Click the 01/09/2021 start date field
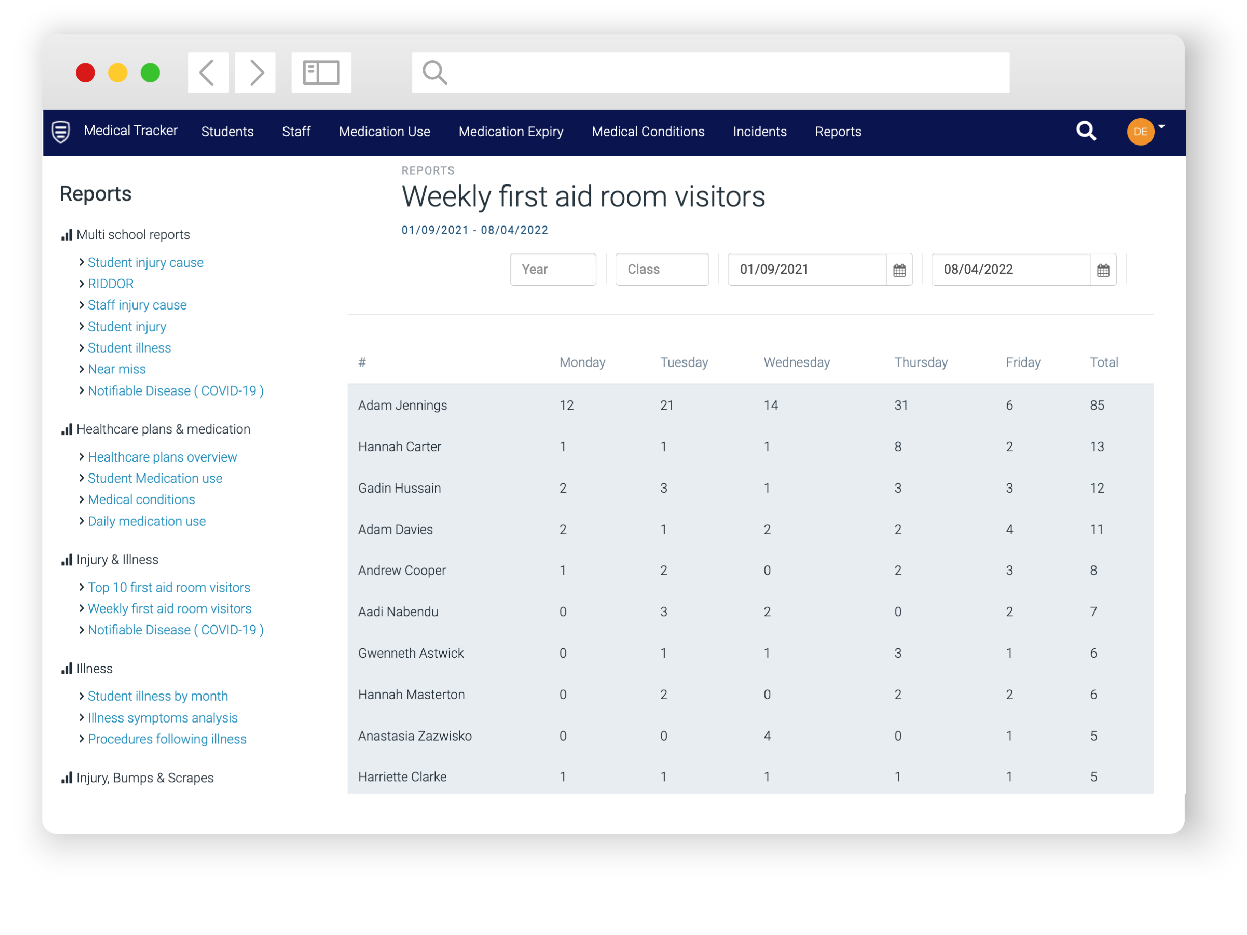Screen dimensions: 1247x935 (x=806, y=270)
